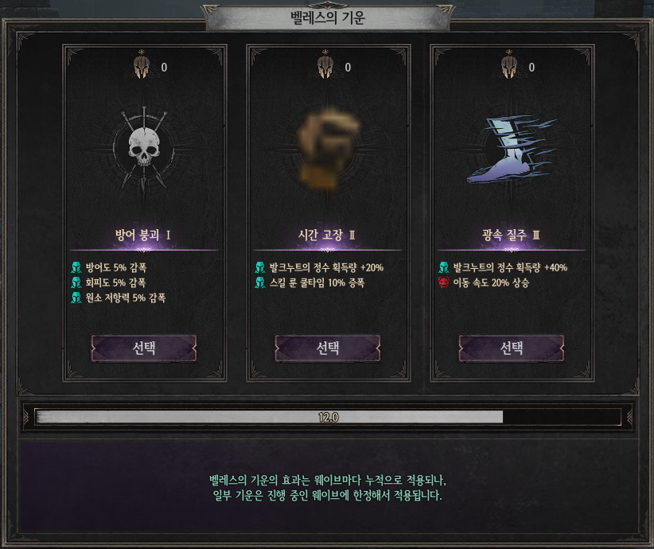The width and height of the screenshot is (654, 549).
Task: Click teal helmet icon beside 방어도 5% 감폭
Action: [76, 267]
